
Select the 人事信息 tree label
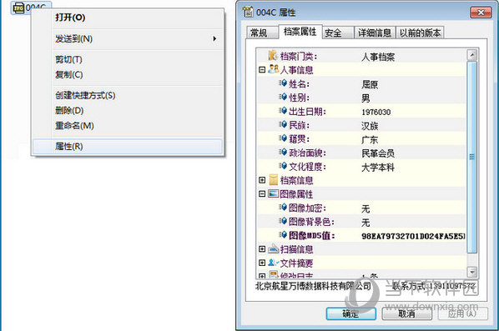296,70
